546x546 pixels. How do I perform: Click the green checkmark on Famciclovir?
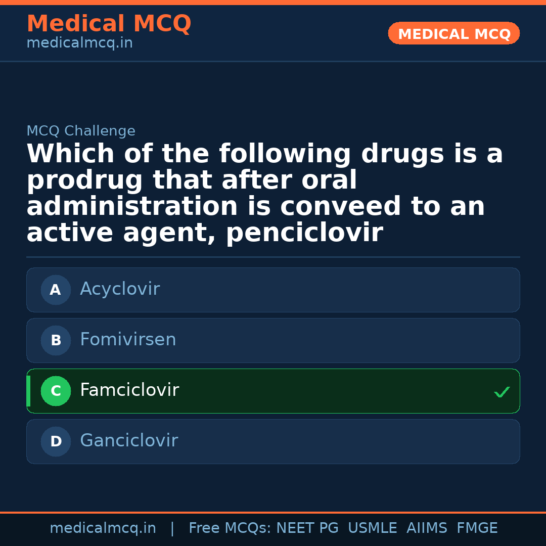pyautogui.click(x=502, y=392)
